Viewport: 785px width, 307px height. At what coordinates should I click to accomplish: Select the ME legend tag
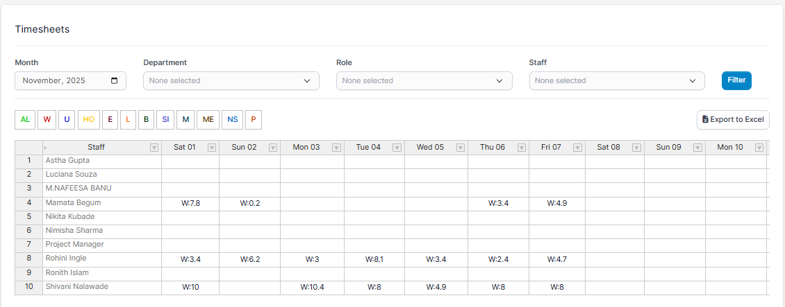pos(208,119)
